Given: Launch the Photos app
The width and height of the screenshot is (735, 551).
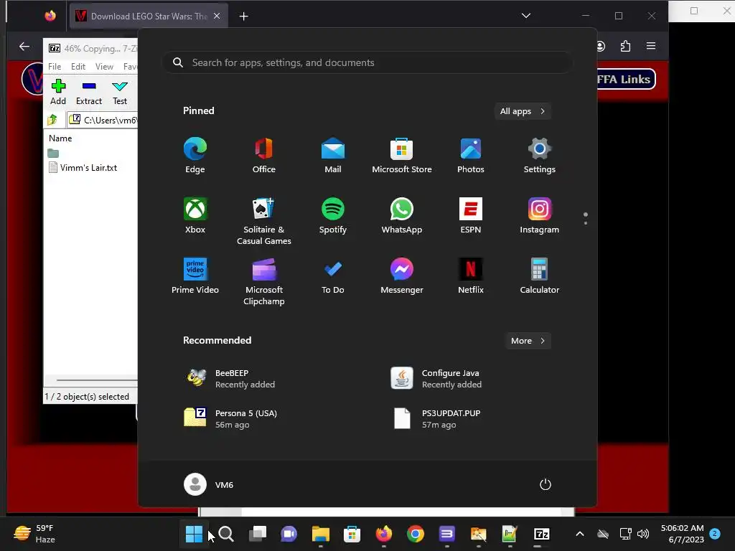Looking at the screenshot, I should [471, 155].
